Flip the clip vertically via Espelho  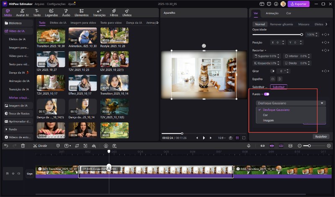coord(280,79)
